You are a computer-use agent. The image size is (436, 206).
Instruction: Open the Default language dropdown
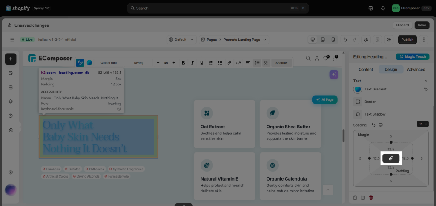click(181, 40)
